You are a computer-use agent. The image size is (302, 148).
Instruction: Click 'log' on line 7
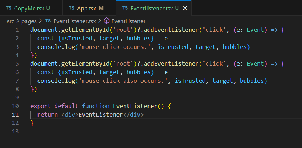70,81
